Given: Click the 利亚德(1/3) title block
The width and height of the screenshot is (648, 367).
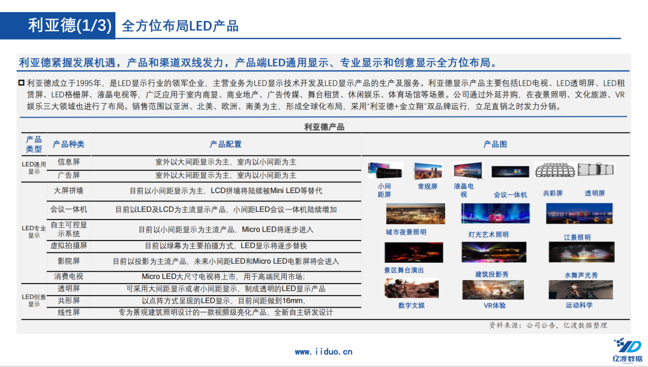Looking at the screenshot, I should pyautogui.click(x=58, y=26).
